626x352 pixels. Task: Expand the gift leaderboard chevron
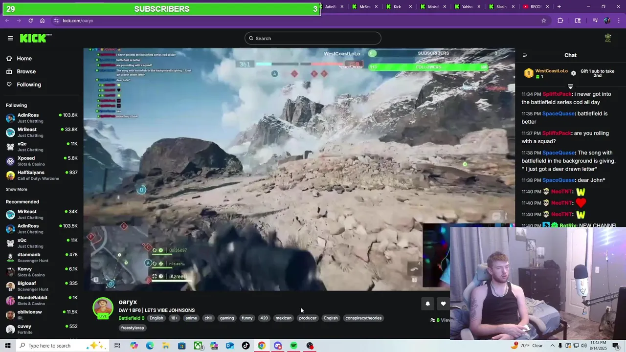click(x=570, y=87)
